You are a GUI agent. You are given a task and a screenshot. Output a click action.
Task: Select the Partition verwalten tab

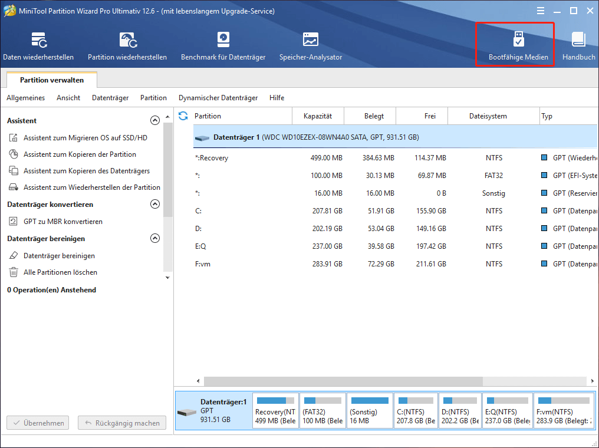pyautogui.click(x=52, y=80)
